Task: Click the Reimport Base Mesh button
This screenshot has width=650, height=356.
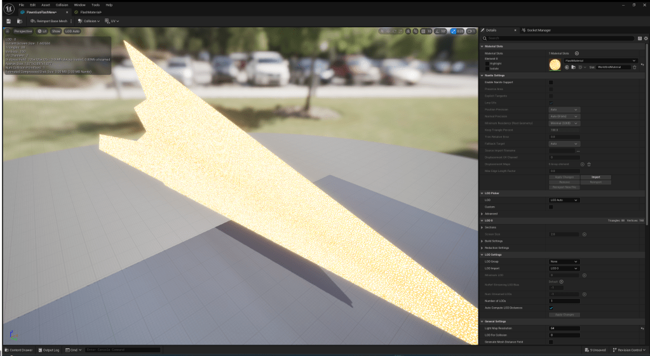Action: point(50,21)
